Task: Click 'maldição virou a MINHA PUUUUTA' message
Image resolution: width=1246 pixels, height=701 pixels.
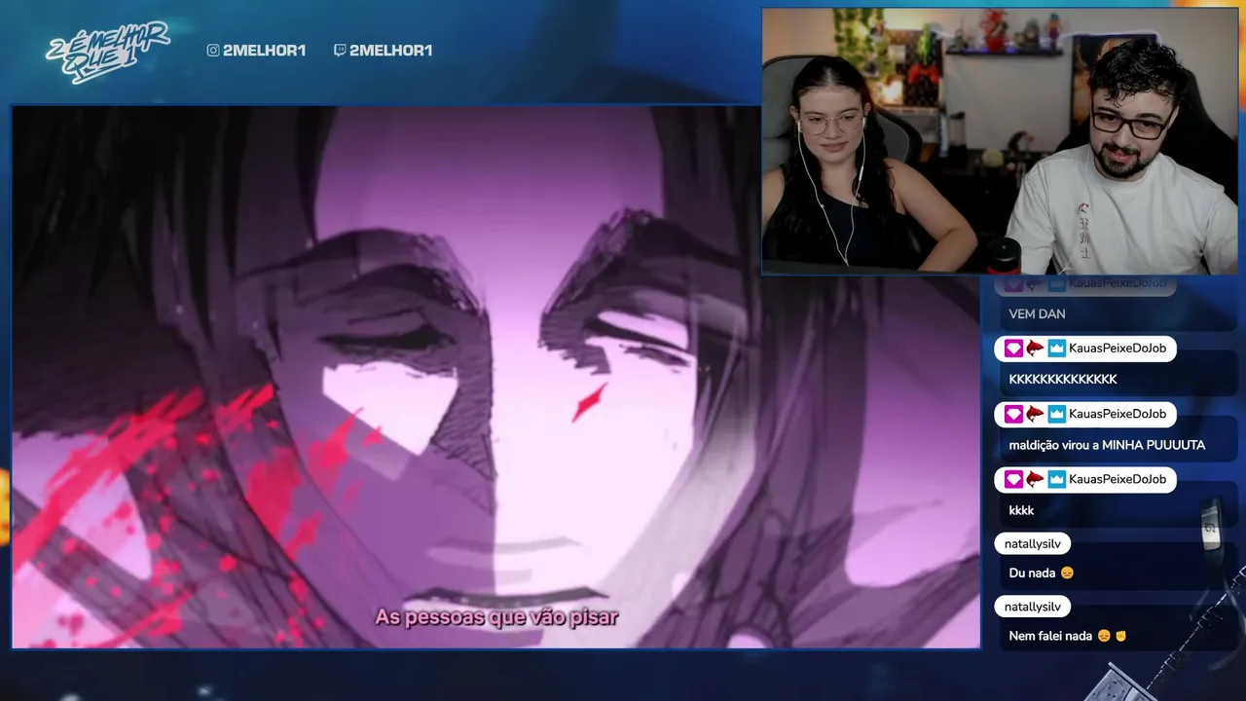Action: click(x=1107, y=445)
